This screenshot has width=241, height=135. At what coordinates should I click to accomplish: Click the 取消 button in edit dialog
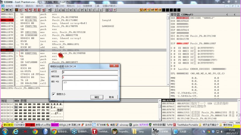coord(111,97)
